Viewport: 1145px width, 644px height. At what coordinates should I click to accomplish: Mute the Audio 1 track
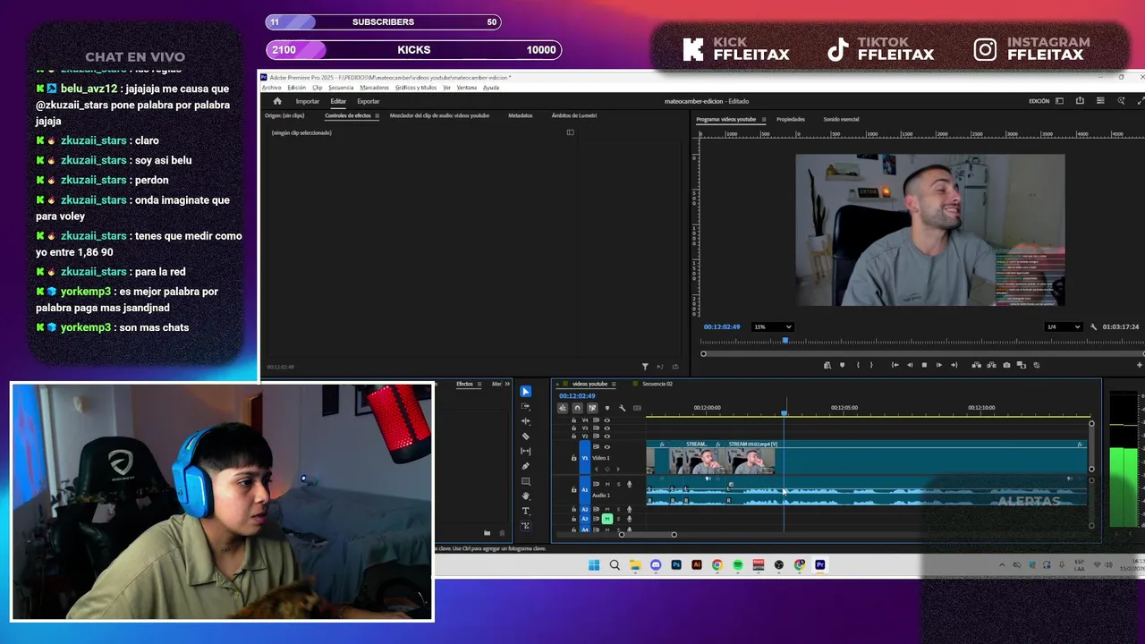click(607, 485)
